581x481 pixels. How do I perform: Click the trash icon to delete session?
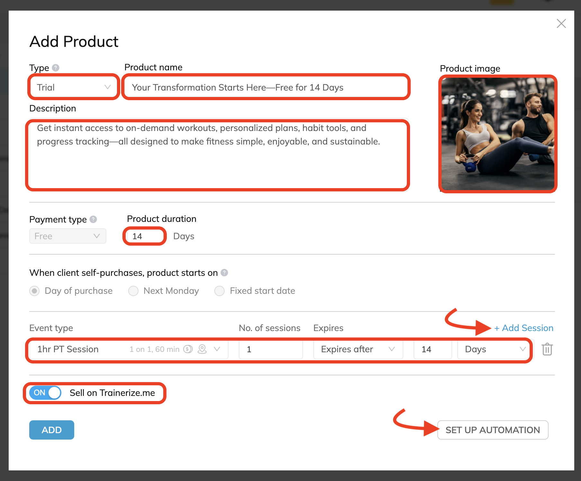547,349
